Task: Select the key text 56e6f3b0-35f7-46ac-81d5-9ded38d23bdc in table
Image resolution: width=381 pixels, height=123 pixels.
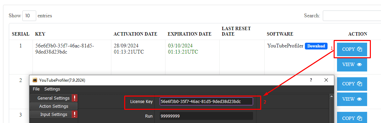Action: (65, 49)
